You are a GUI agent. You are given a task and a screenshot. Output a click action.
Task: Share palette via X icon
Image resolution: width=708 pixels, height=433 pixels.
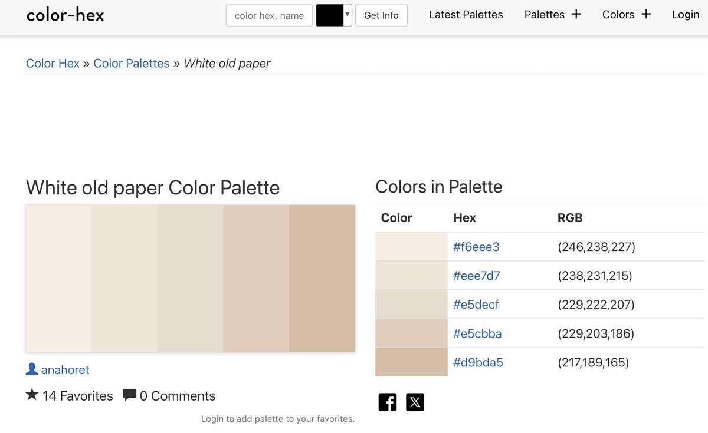pyautogui.click(x=415, y=402)
